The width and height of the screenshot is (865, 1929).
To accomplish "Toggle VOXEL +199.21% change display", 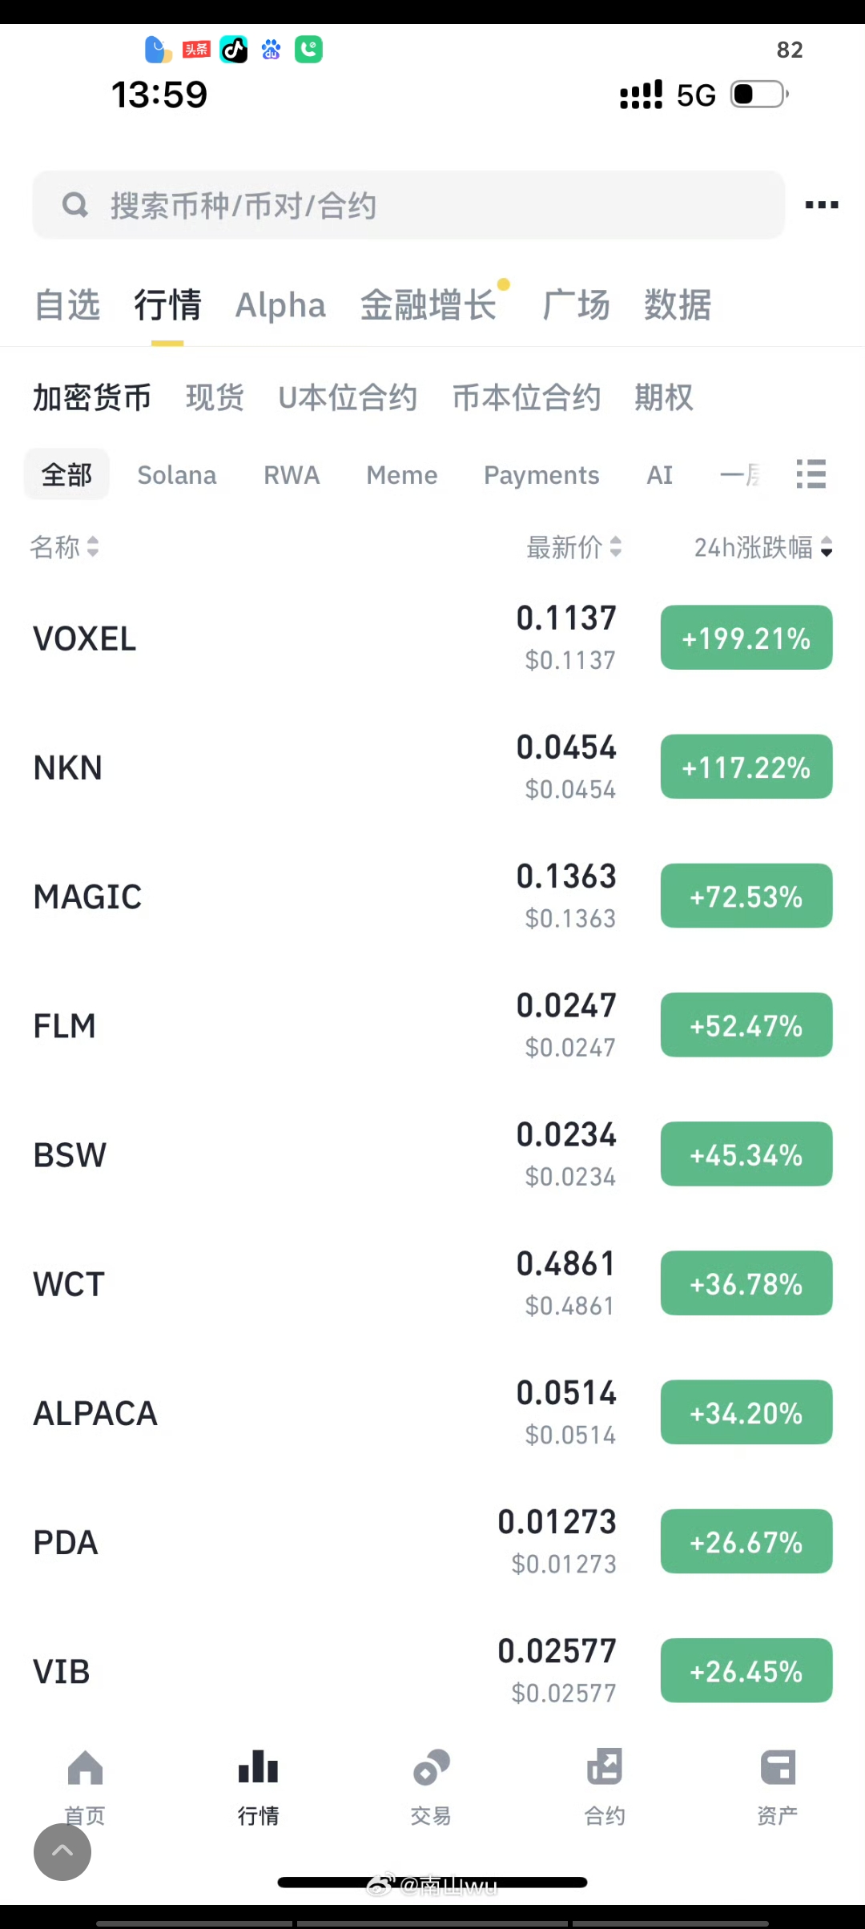I will click(746, 638).
